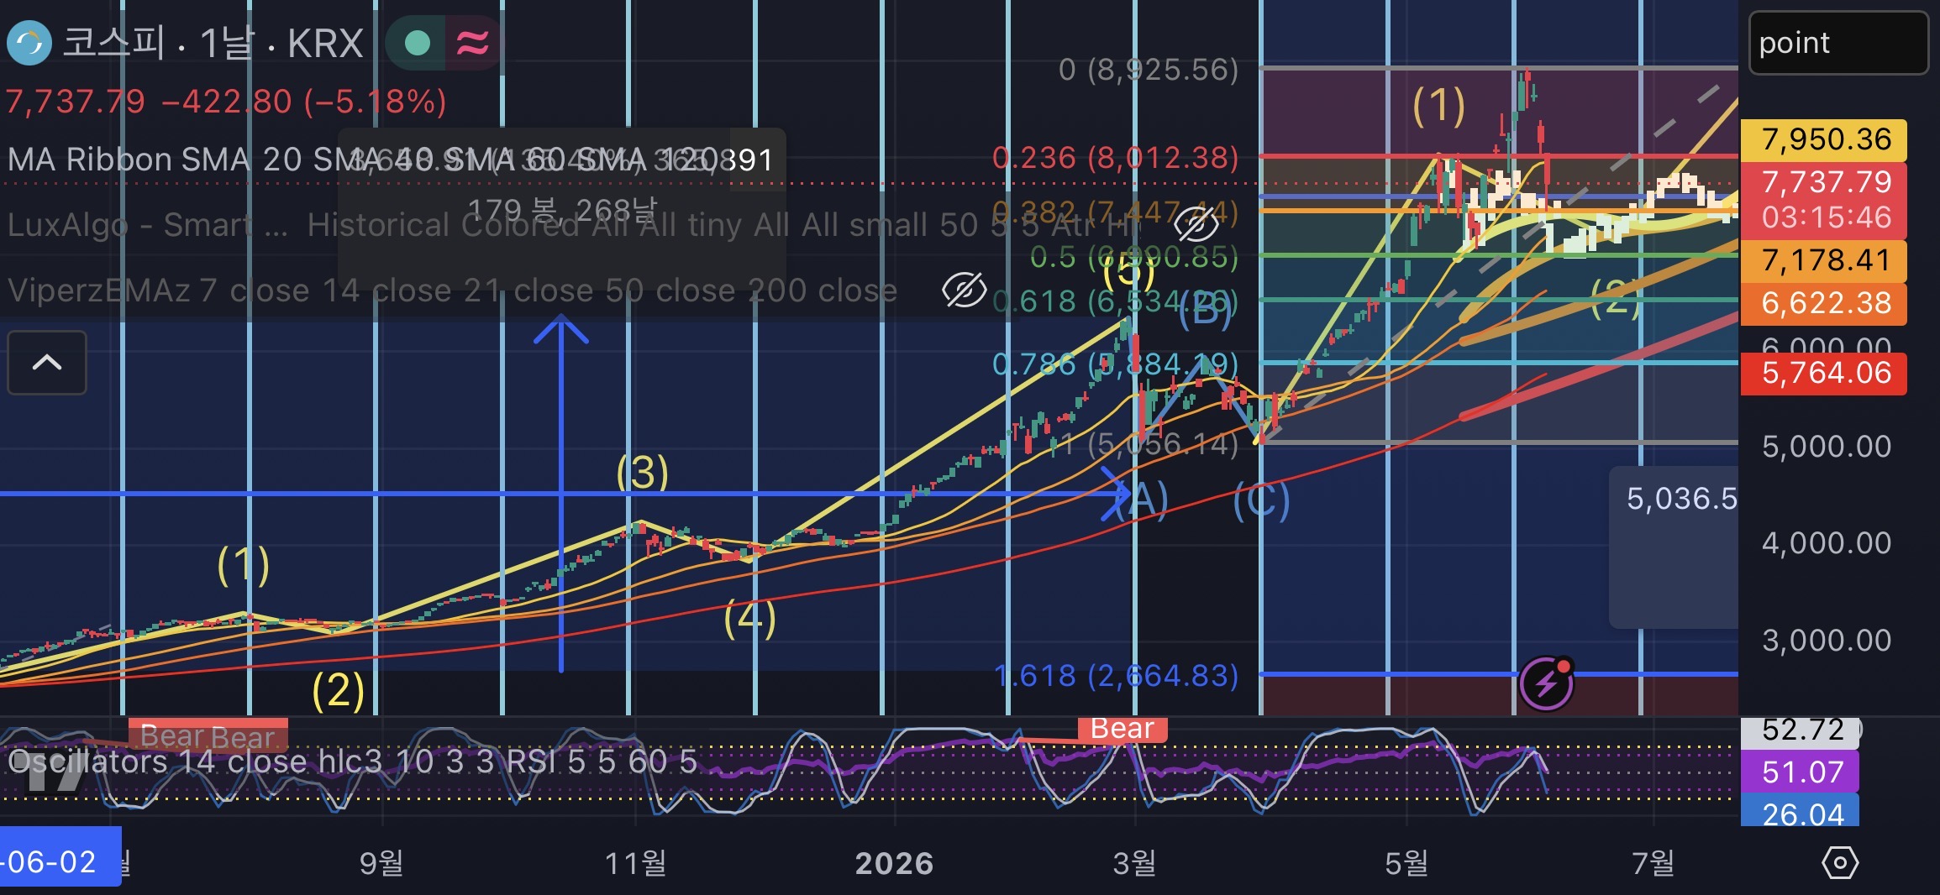
Task: Click the blue (C) wave label
Action: [1261, 500]
